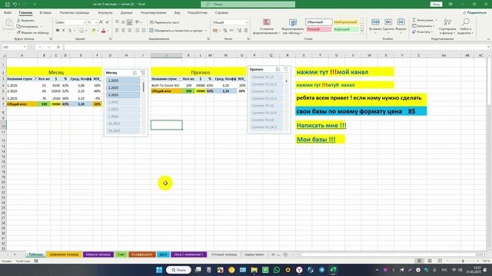The image size is (492, 276).
Task: Clear filter in Месяц slicer
Action: click(x=143, y=73)
